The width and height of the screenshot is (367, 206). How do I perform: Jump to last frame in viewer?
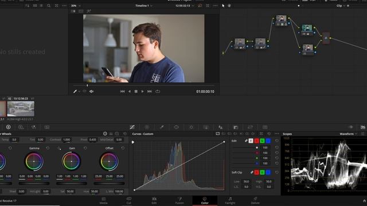(x=150, y=92)
